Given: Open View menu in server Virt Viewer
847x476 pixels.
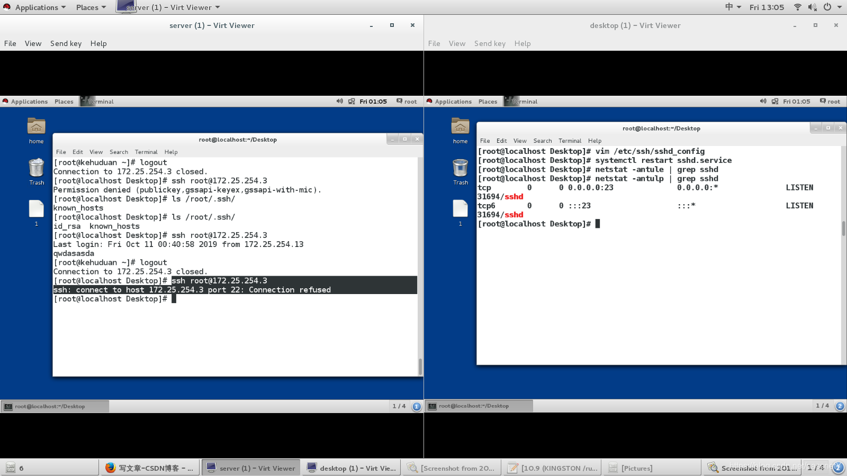Looking at the screenshot, I should coord(33,43).
